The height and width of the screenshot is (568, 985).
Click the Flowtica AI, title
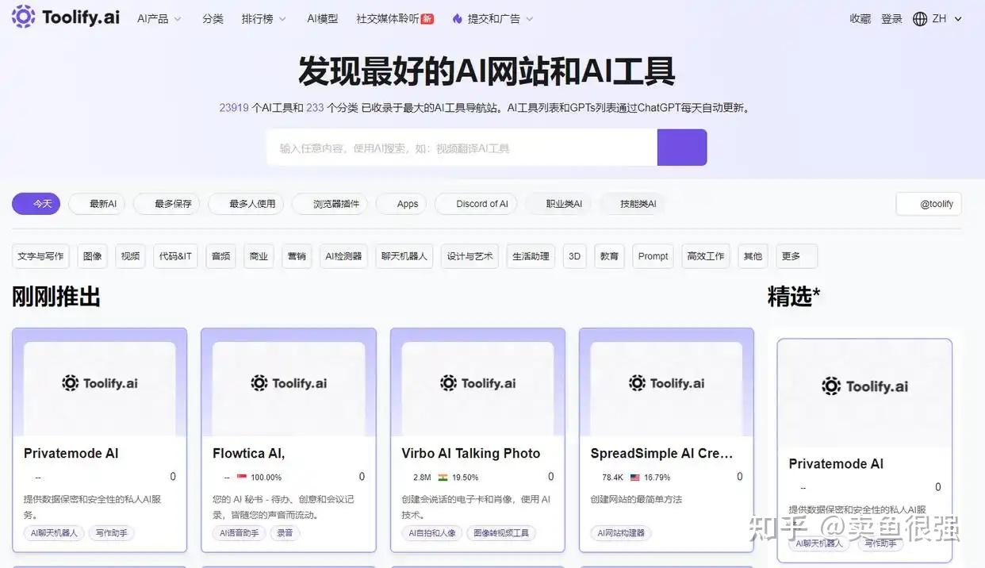click(x=248, y=454)
